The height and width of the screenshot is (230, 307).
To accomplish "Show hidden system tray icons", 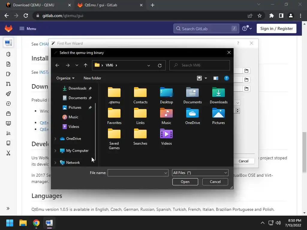I will pos(263,223).
